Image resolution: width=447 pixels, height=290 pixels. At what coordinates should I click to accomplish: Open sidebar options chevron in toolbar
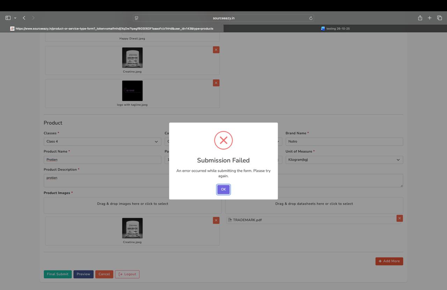15,18
